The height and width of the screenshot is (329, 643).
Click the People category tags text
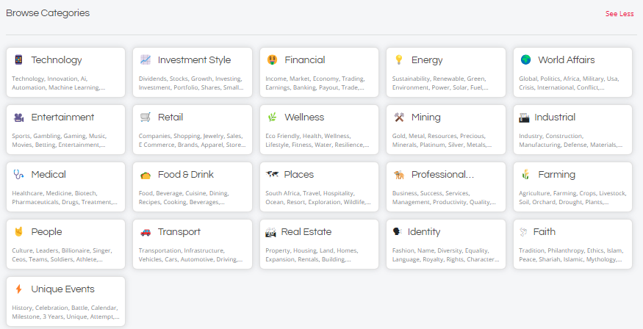point(57,255)
